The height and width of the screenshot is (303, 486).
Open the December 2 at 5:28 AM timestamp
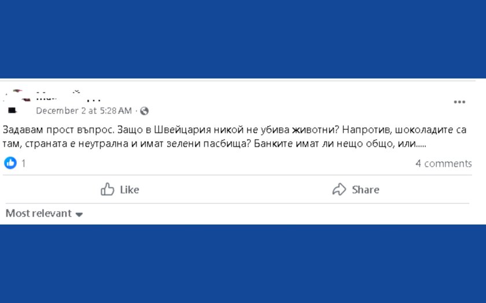(84, 111)
